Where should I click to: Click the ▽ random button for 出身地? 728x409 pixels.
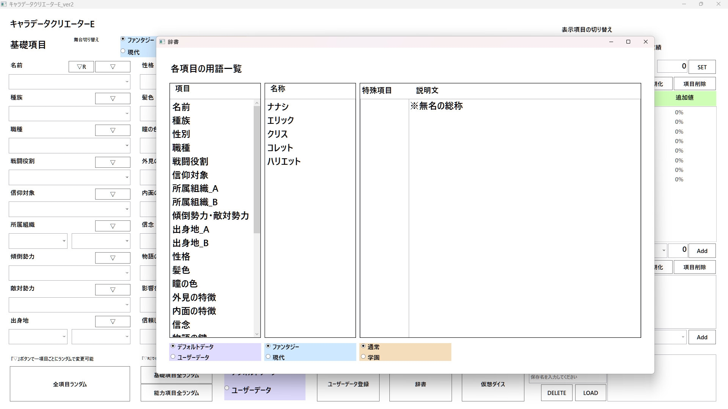tap(113, 322)
